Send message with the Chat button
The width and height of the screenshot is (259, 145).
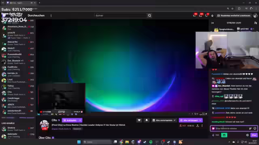coord(254,135)
